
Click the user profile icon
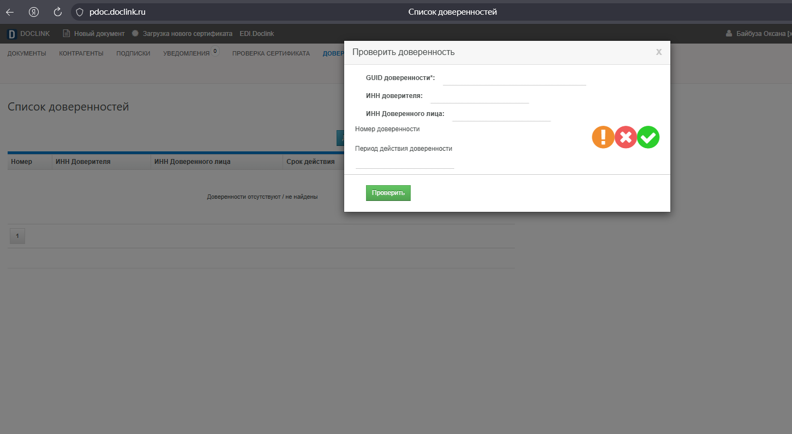(x=729, y=34)
